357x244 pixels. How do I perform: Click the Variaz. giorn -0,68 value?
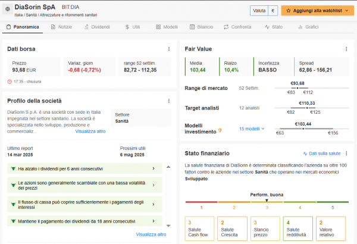(84, 70)
